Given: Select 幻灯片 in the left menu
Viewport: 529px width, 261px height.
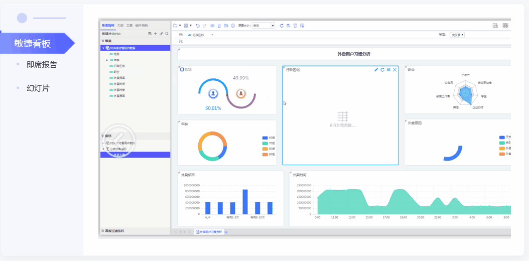Looking at the screenshot, I should [x=38, y=88].
